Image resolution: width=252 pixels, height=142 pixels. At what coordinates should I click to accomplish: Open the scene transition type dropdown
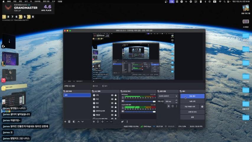pos(168,96)
